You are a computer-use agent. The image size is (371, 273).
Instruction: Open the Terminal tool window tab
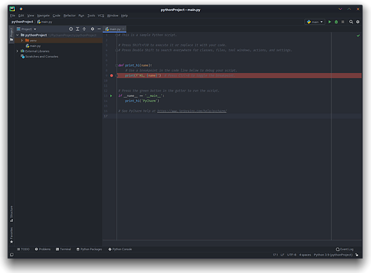tap(63, 249)
